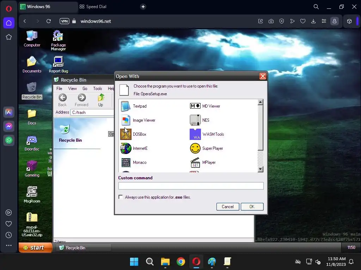Screen dimensions: 361x270
Task: Open Opera Messenger sidebar icon
Action: 9,126
